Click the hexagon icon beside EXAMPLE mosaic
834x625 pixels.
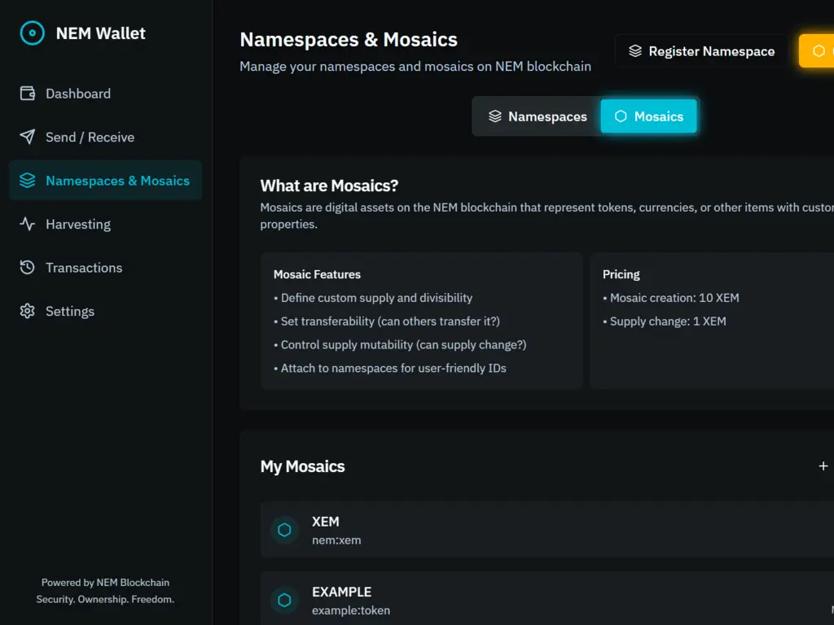point(284,600)
